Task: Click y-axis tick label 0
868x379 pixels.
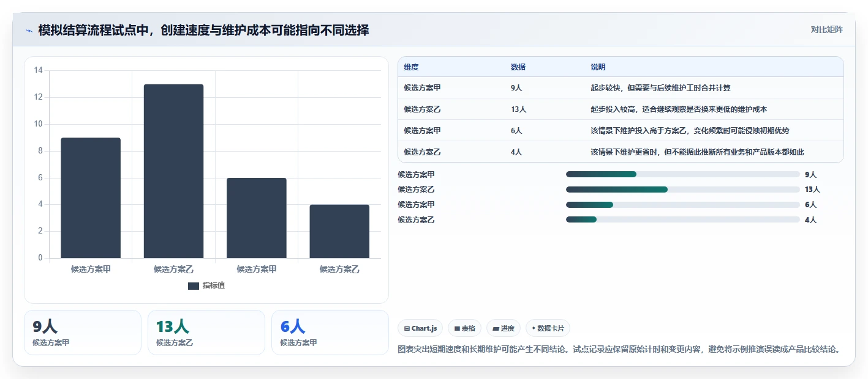Action: [x=40, y=258]
